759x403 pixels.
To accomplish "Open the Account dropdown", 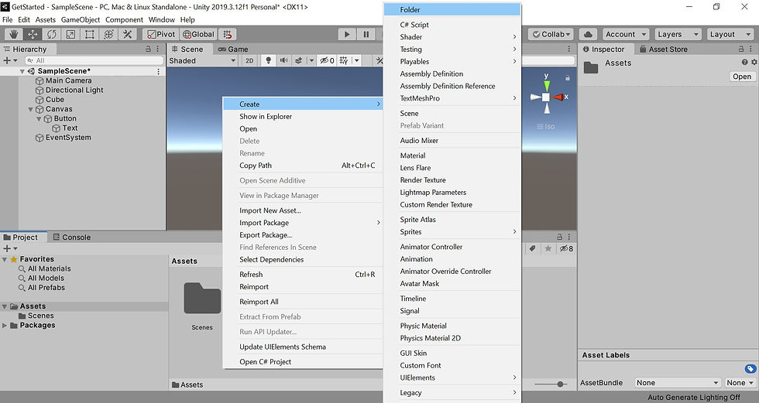I will tap(626, 34).
